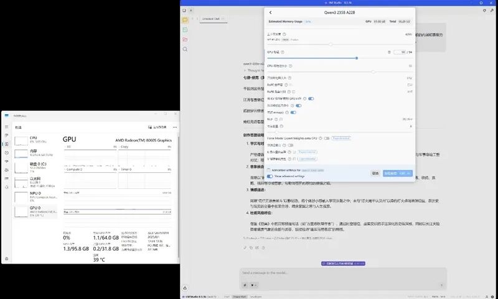Viewport: 498px width, 299px height.
Task: Select the NPU 0 entry in Task Manager
Action: [35, 197]
